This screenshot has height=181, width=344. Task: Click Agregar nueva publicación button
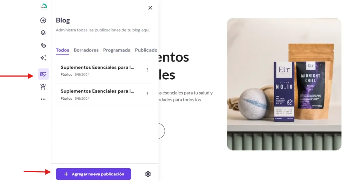click(x=93, y=174)
